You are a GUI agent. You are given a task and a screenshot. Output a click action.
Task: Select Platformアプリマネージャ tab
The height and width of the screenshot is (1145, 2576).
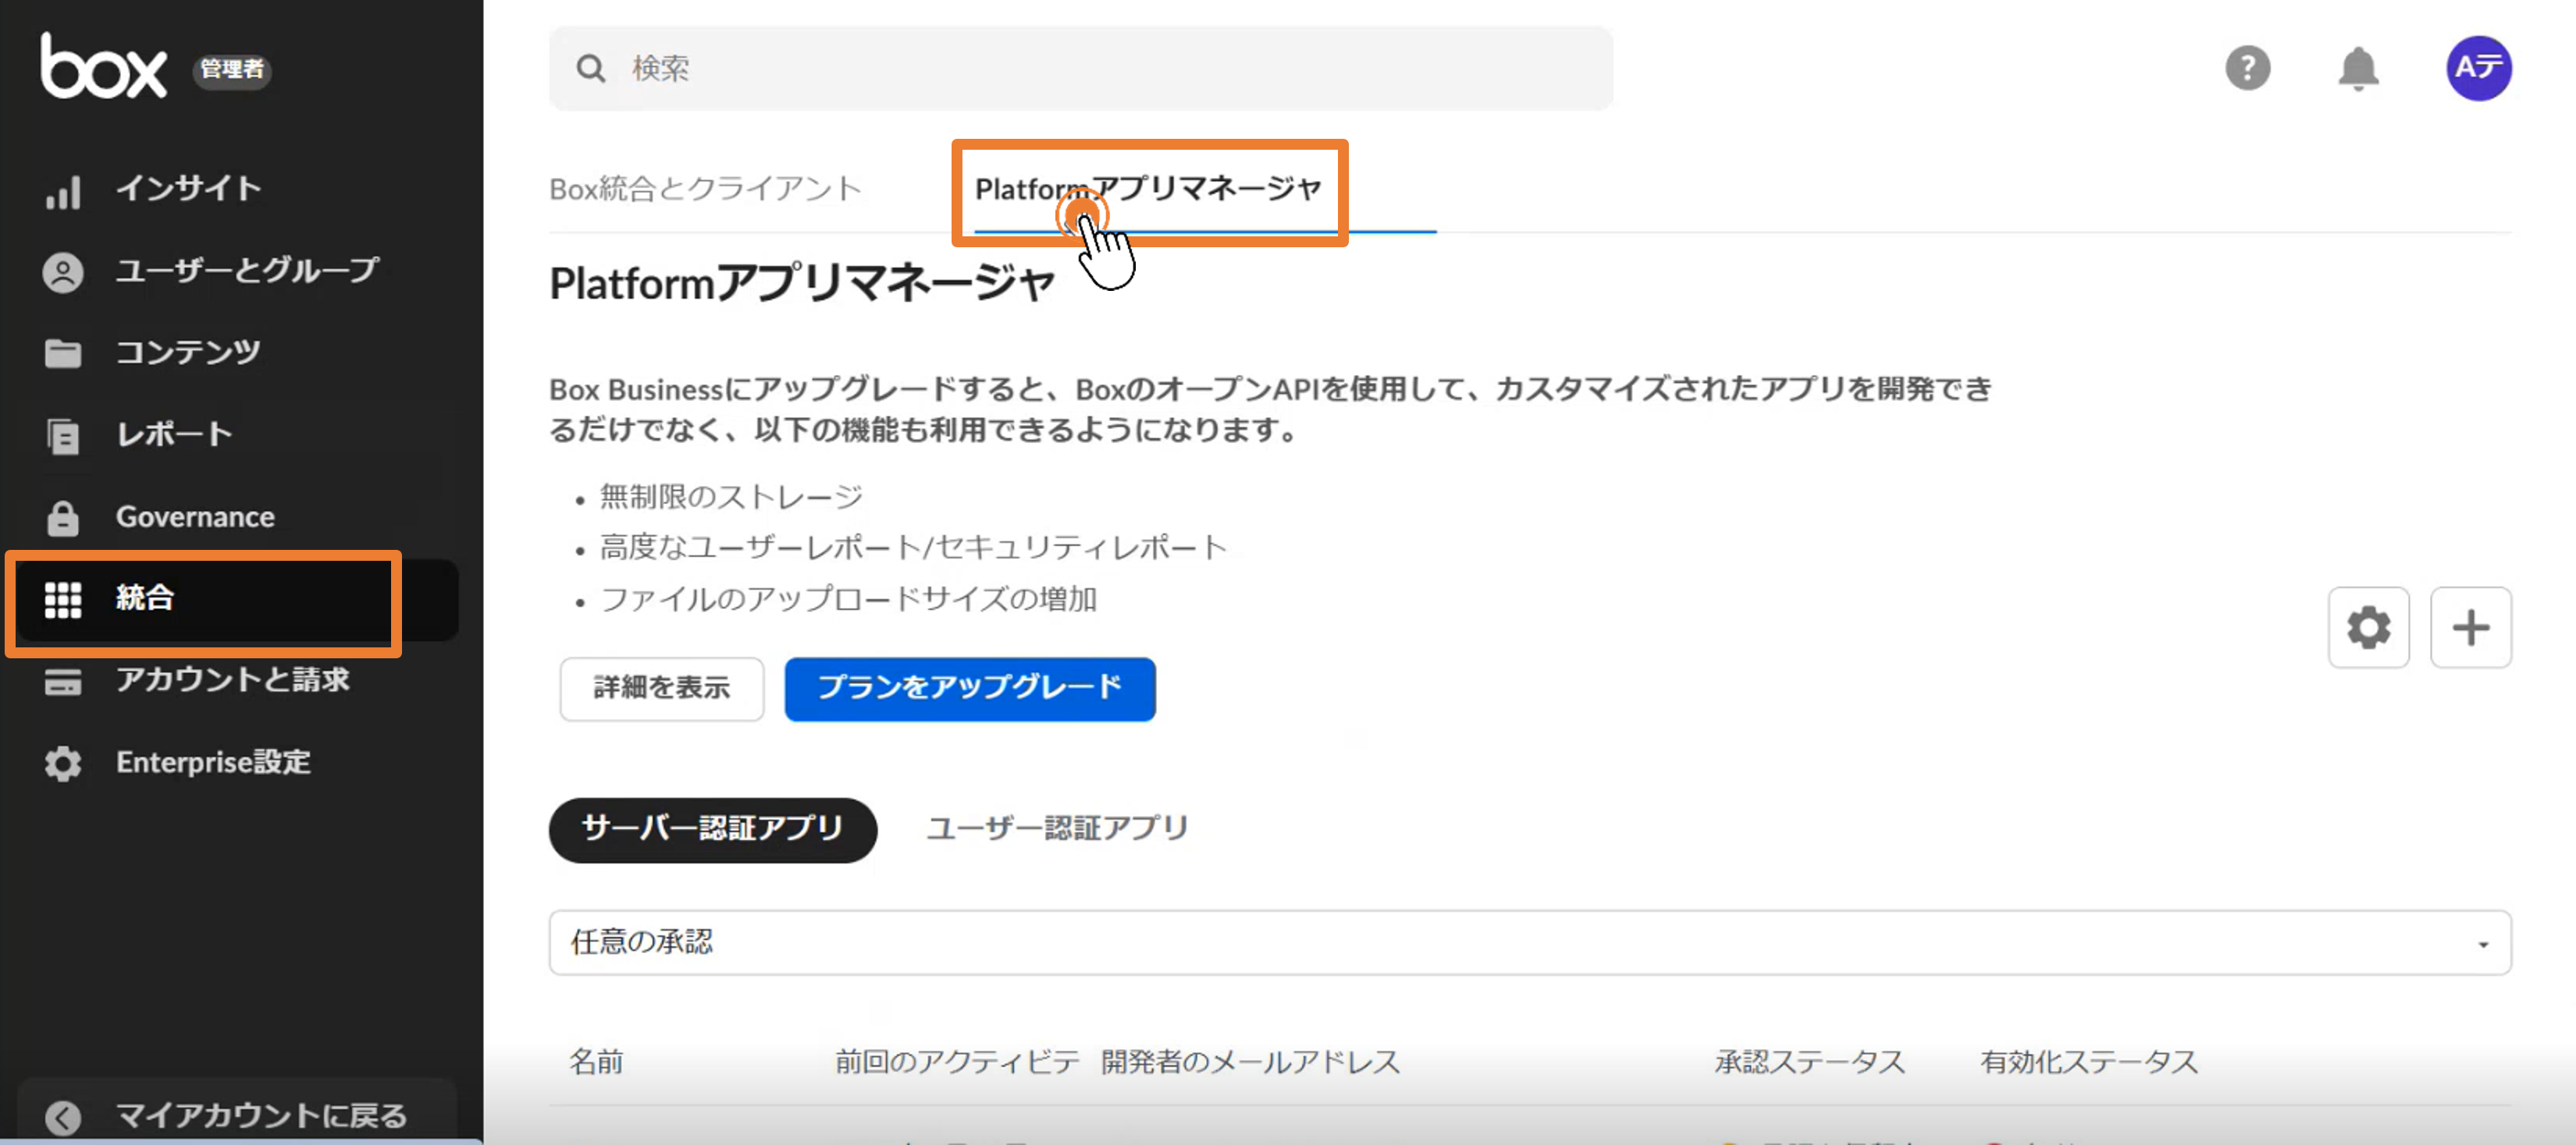pyautogui.click(x=1148, y=189)
